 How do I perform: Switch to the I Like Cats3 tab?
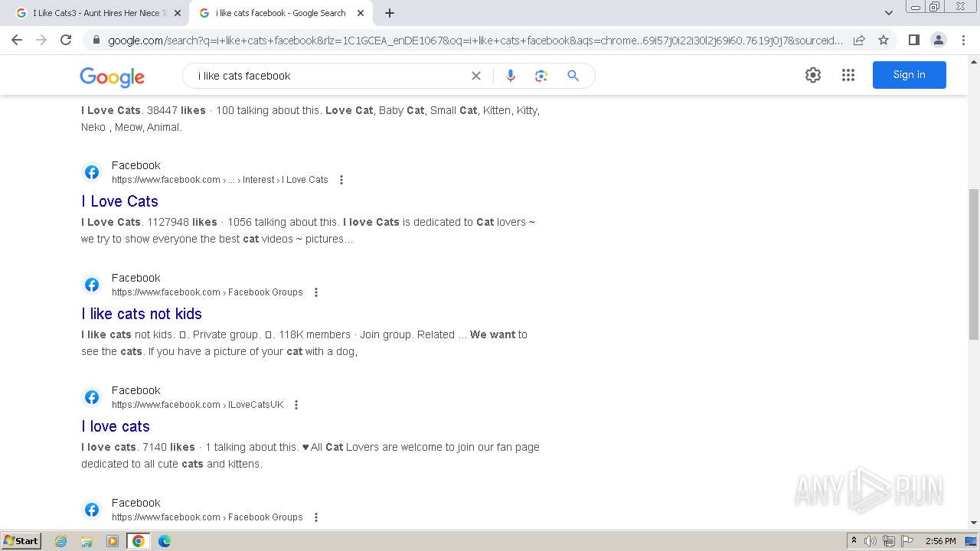(x=96, y=13)
